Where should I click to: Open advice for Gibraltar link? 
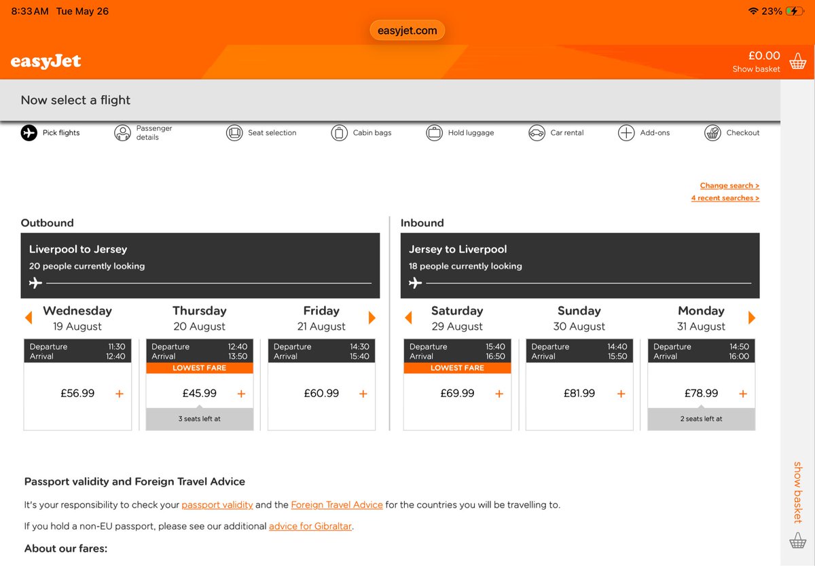310,526
